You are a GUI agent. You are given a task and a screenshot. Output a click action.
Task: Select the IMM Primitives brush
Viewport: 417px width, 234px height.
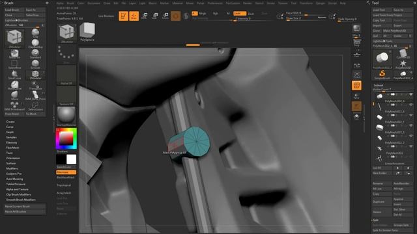click(x=14, y=106)
